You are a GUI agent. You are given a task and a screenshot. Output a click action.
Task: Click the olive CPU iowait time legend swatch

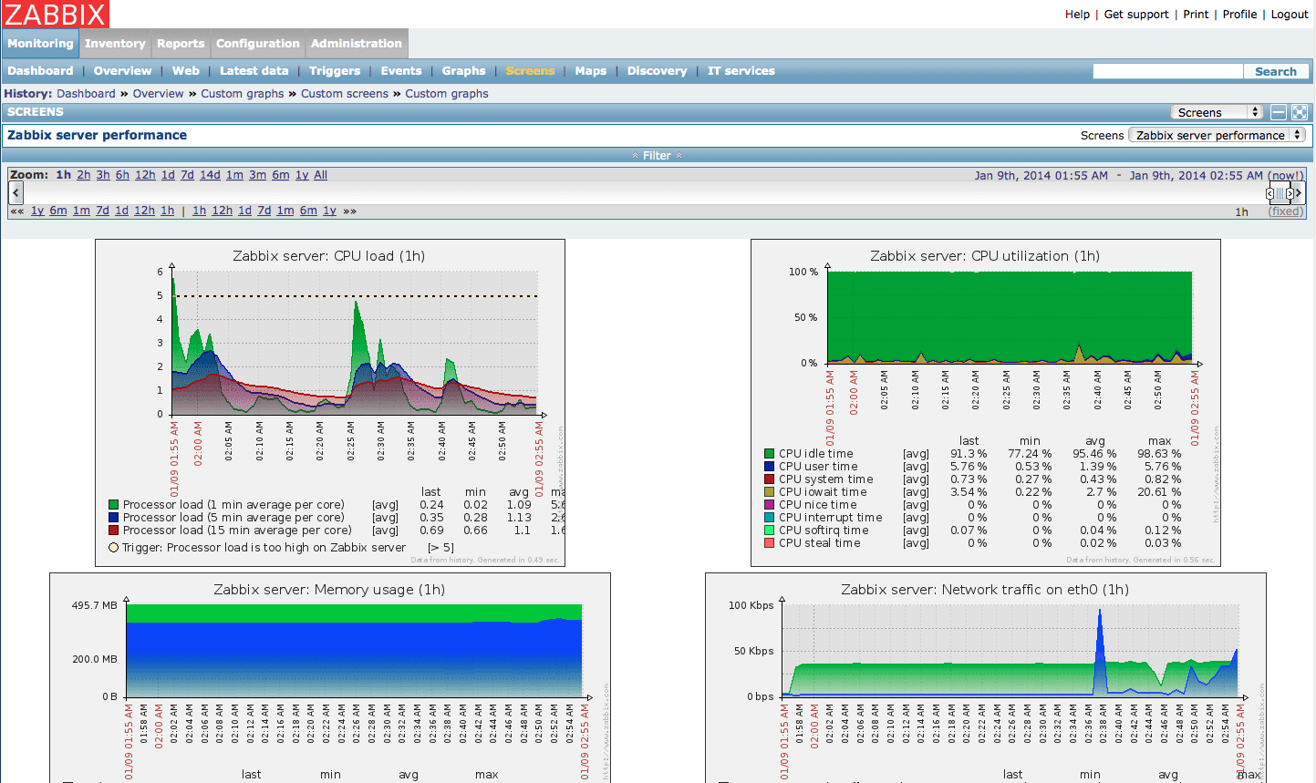[770, 492]
